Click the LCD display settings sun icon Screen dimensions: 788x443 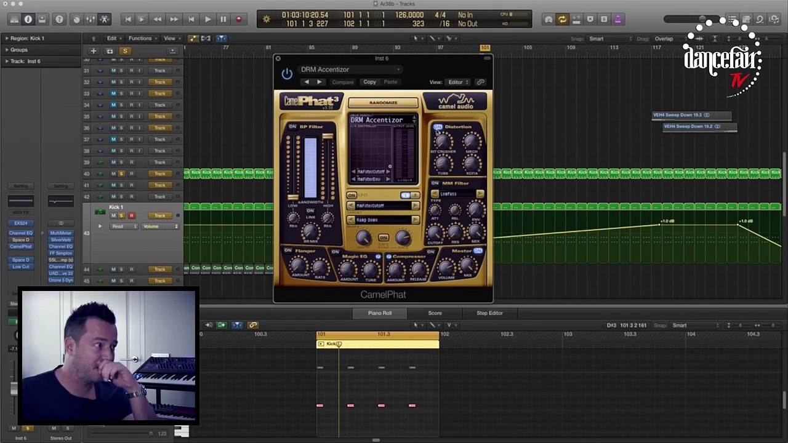[266, 19]
